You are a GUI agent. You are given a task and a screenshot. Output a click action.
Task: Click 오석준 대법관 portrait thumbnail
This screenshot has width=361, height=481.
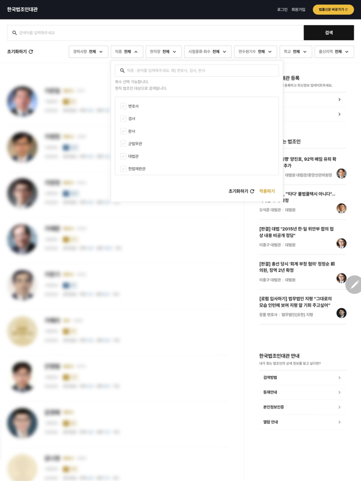341,209
